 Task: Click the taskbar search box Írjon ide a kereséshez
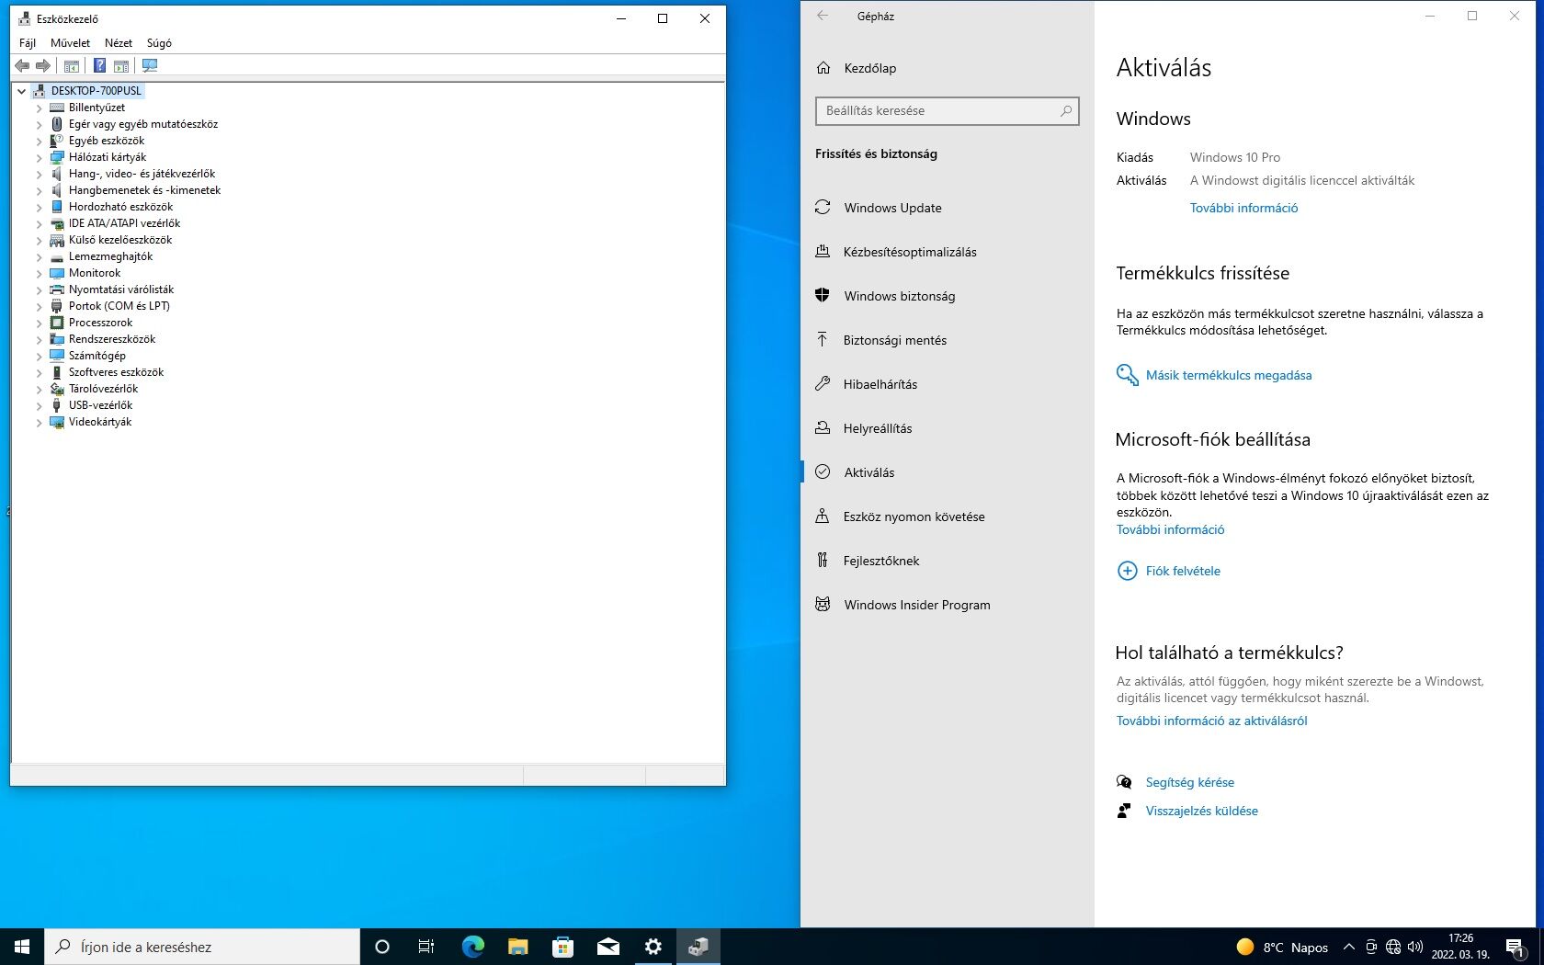coord(202,947)
